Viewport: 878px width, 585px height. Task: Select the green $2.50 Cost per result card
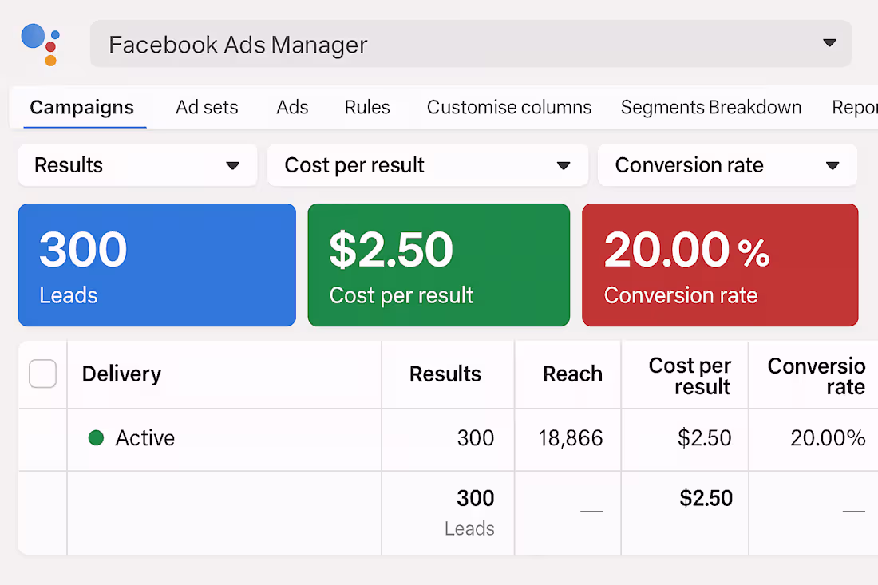(438, 265)
